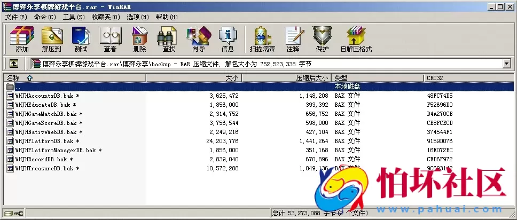This screenshot has height=220, width=517.
Task: Click the key password icon in status bar
Action: click(x=19, y=213)
